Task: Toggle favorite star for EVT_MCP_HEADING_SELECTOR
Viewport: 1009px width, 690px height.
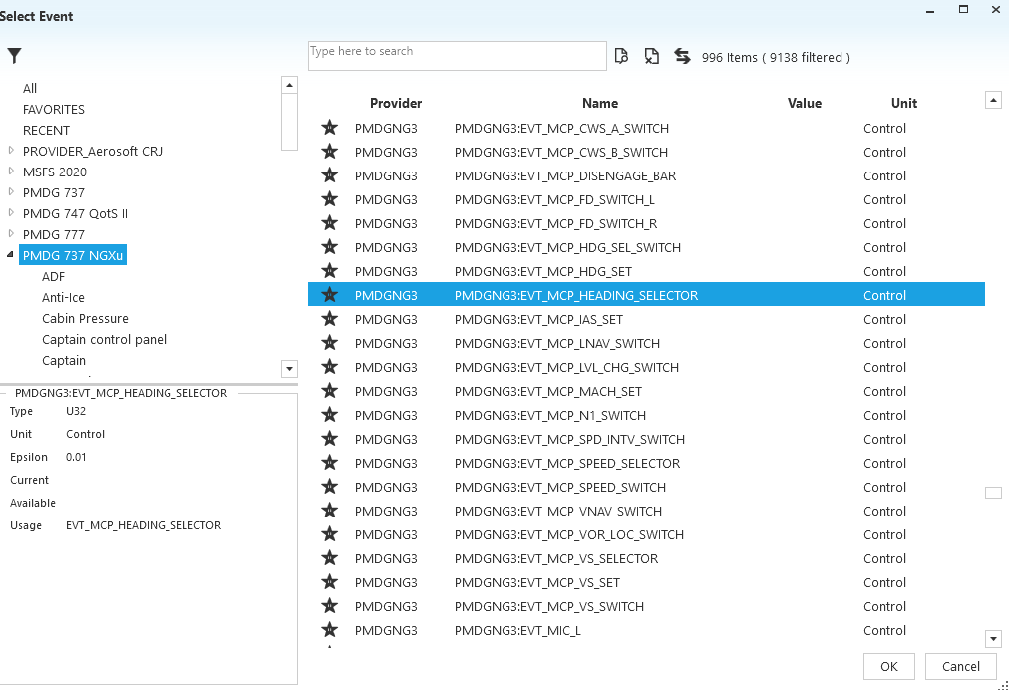Action: click(x=330, y=295)
